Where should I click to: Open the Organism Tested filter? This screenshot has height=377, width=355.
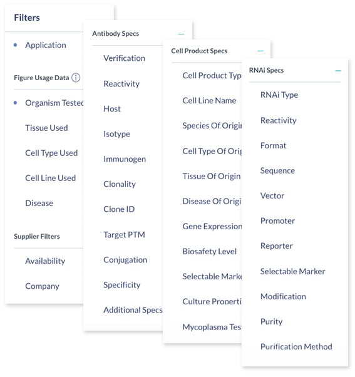click(x=54, y=103)
